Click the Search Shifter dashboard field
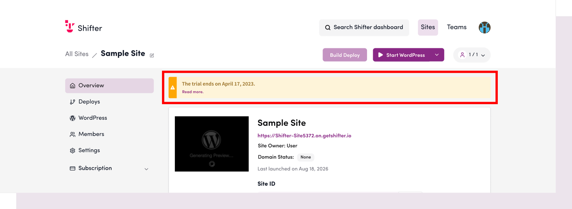572x209 pixels. pos(364,27)
